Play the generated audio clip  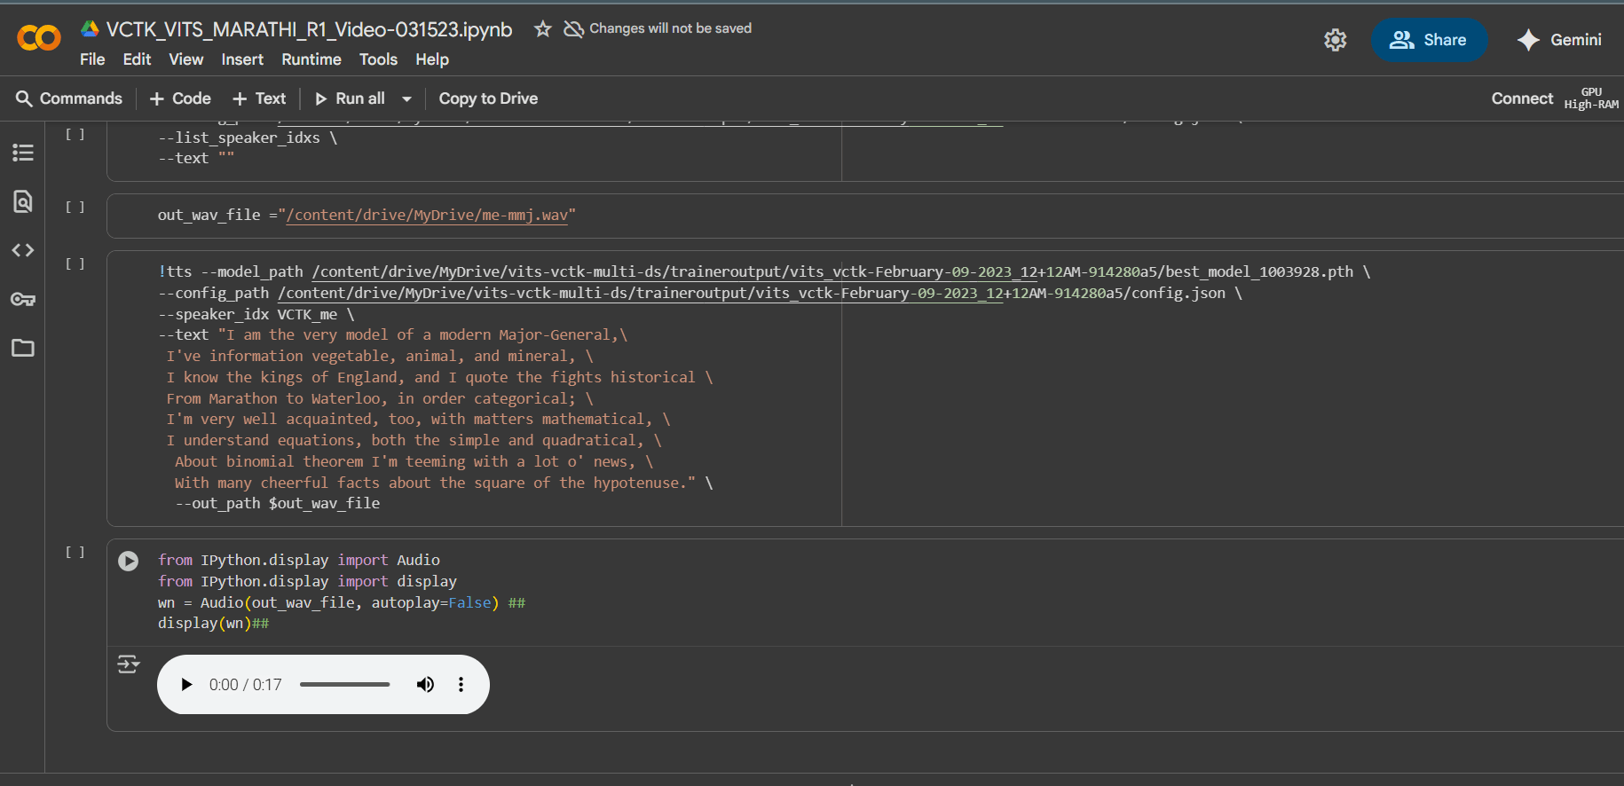click(x=186, y=685)
